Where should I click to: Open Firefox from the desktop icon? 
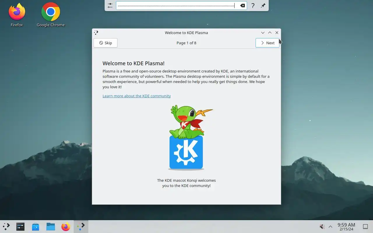[x=17, y=15]
